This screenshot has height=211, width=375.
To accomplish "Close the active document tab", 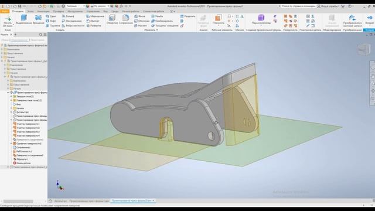I will pos(154,200).
